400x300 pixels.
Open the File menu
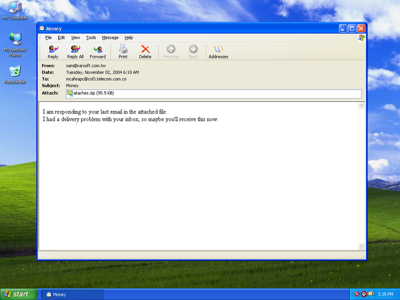[x=48, y=38]
